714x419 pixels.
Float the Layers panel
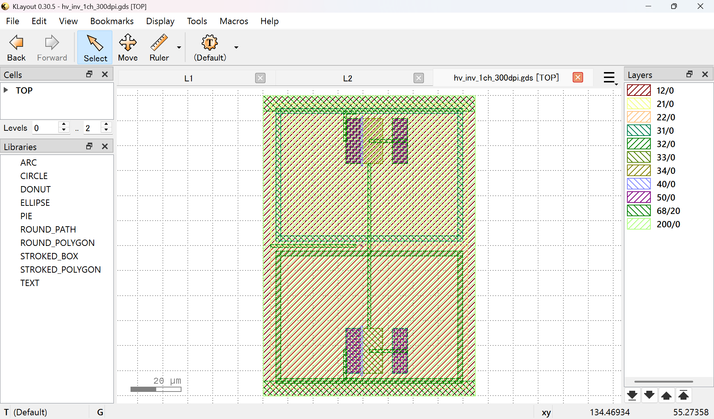click(x=689, y=74)
